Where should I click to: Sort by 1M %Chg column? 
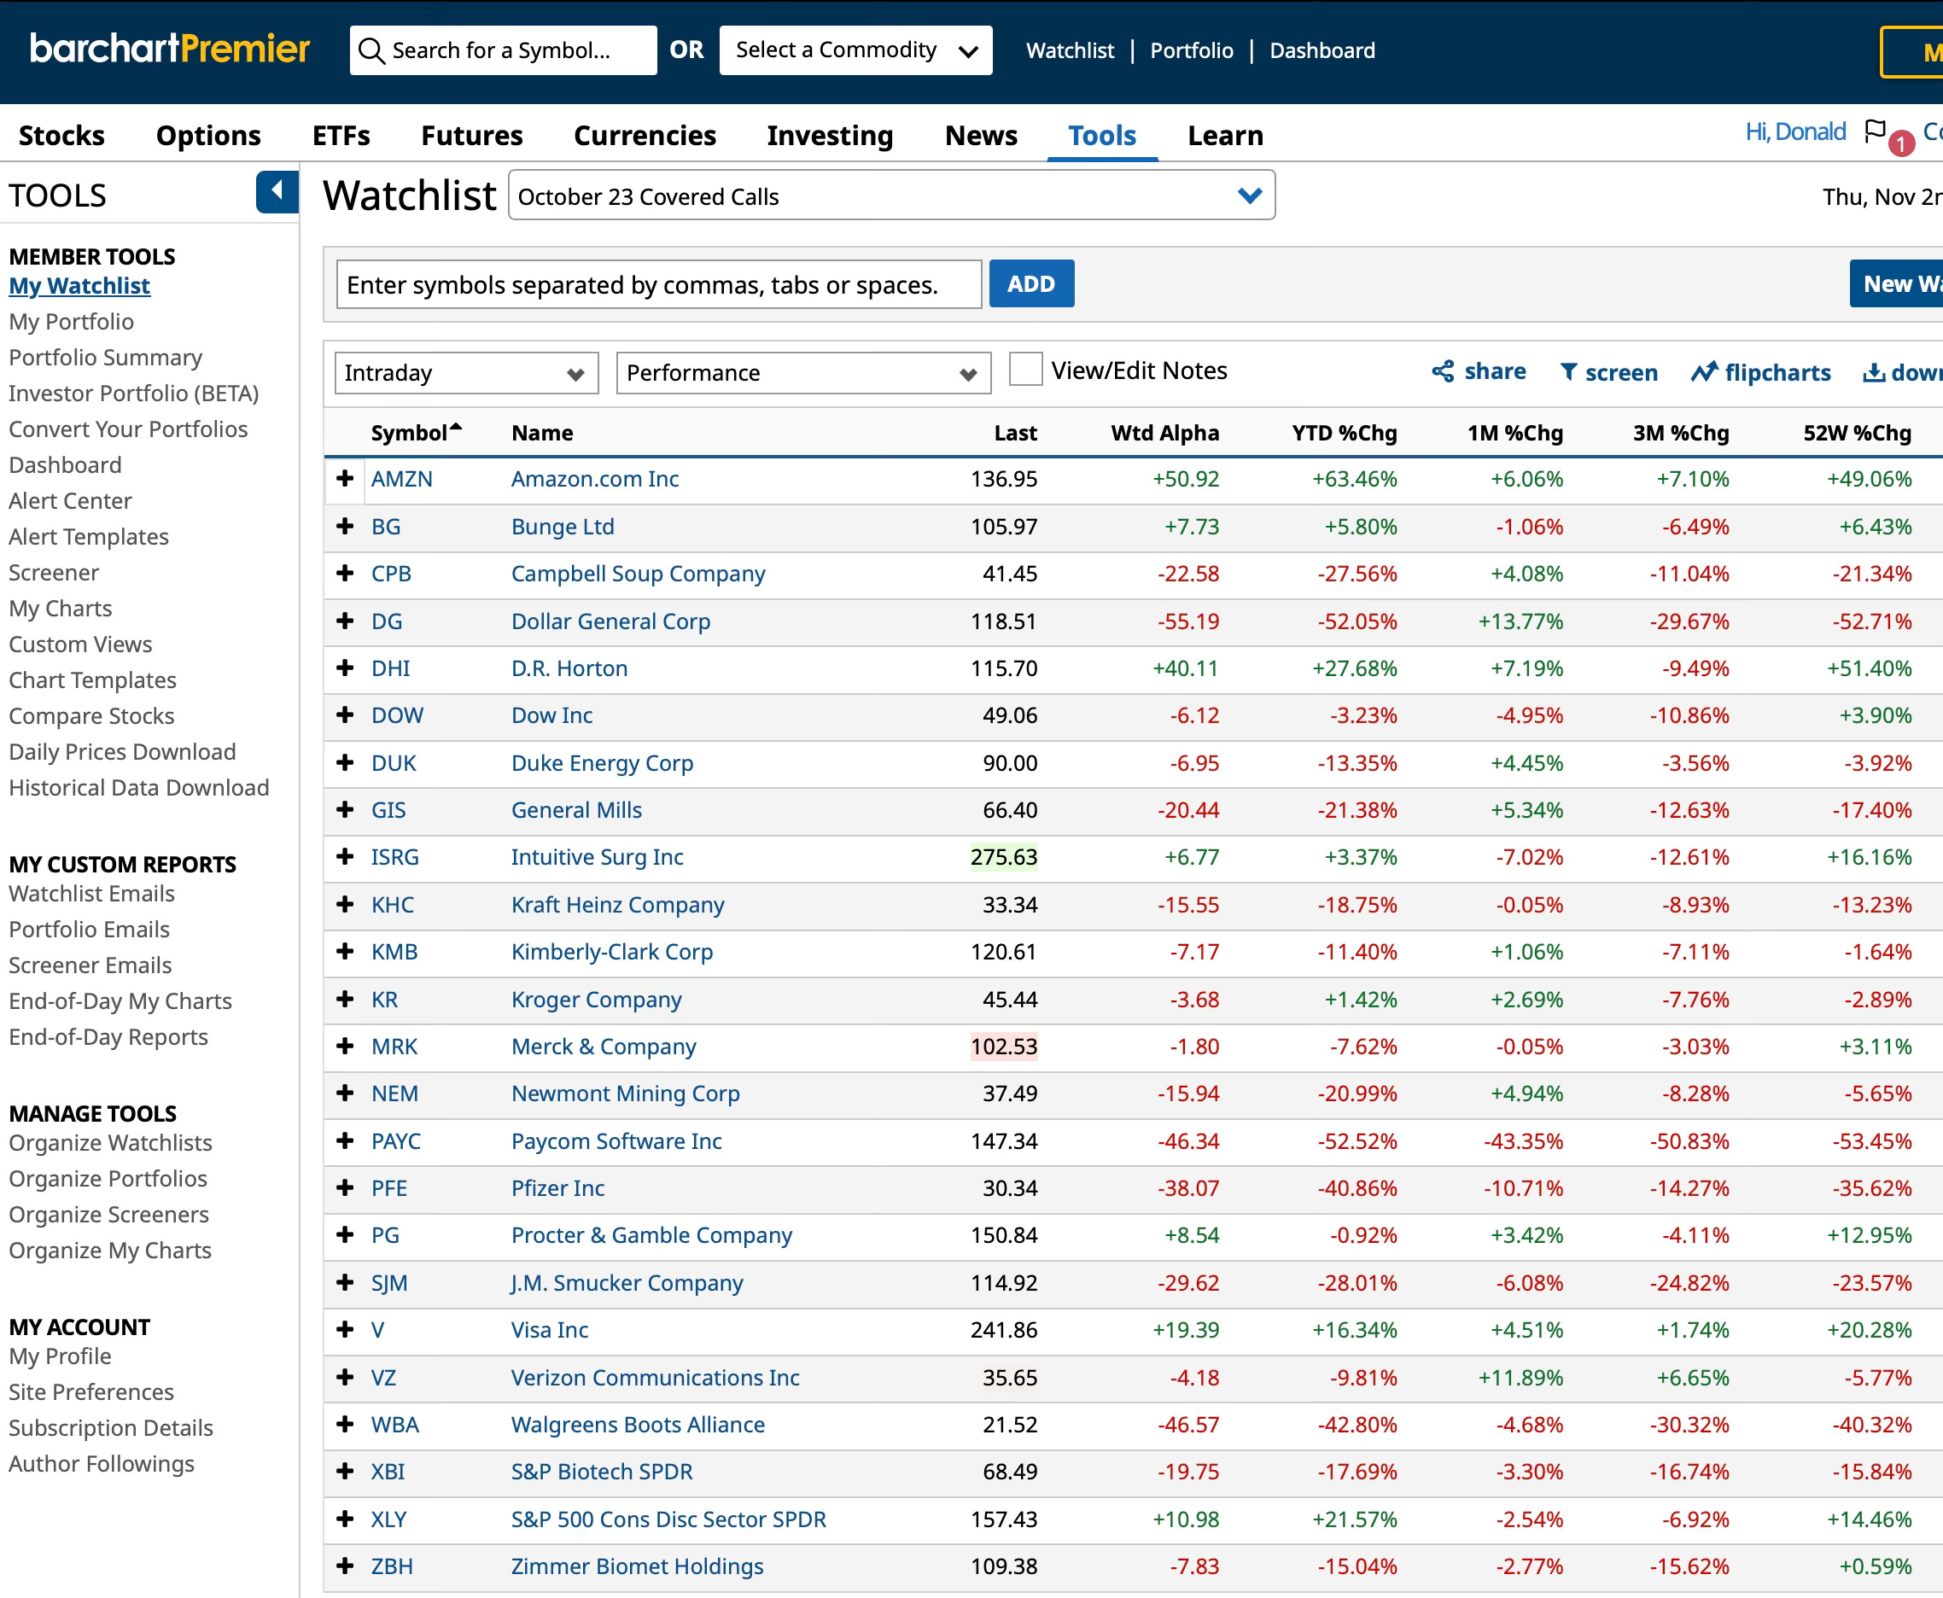coord(1515,433)
